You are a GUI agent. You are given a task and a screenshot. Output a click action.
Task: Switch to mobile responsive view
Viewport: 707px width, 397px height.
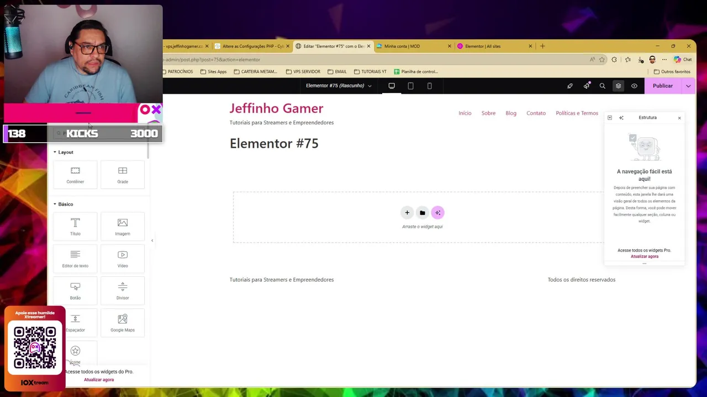[429, 85]
